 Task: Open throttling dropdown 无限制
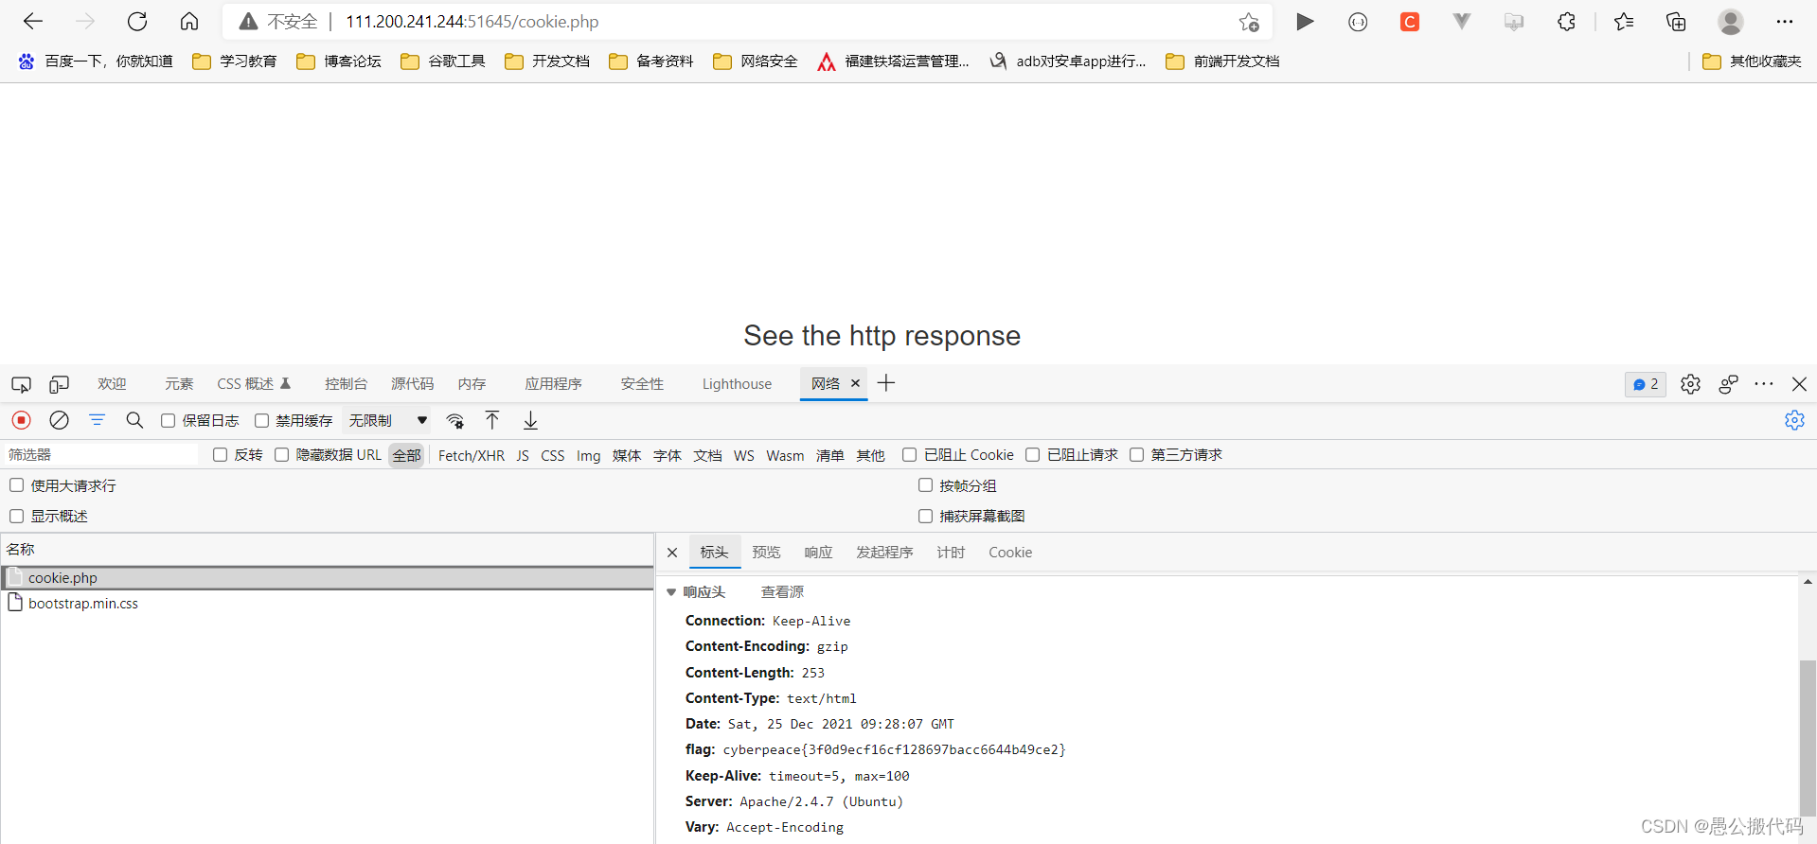click(x=387, y=420)
